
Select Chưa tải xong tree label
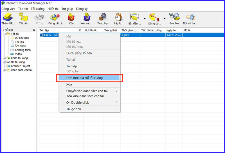[x=19, y=58]
